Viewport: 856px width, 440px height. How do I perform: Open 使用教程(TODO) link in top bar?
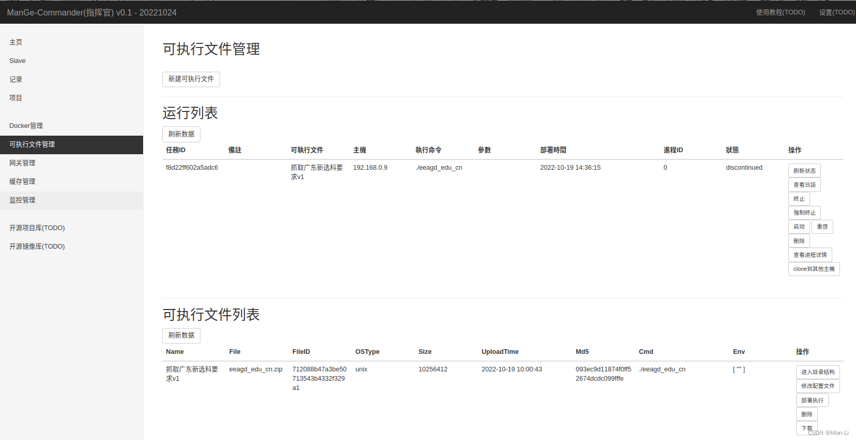point(781,12)
